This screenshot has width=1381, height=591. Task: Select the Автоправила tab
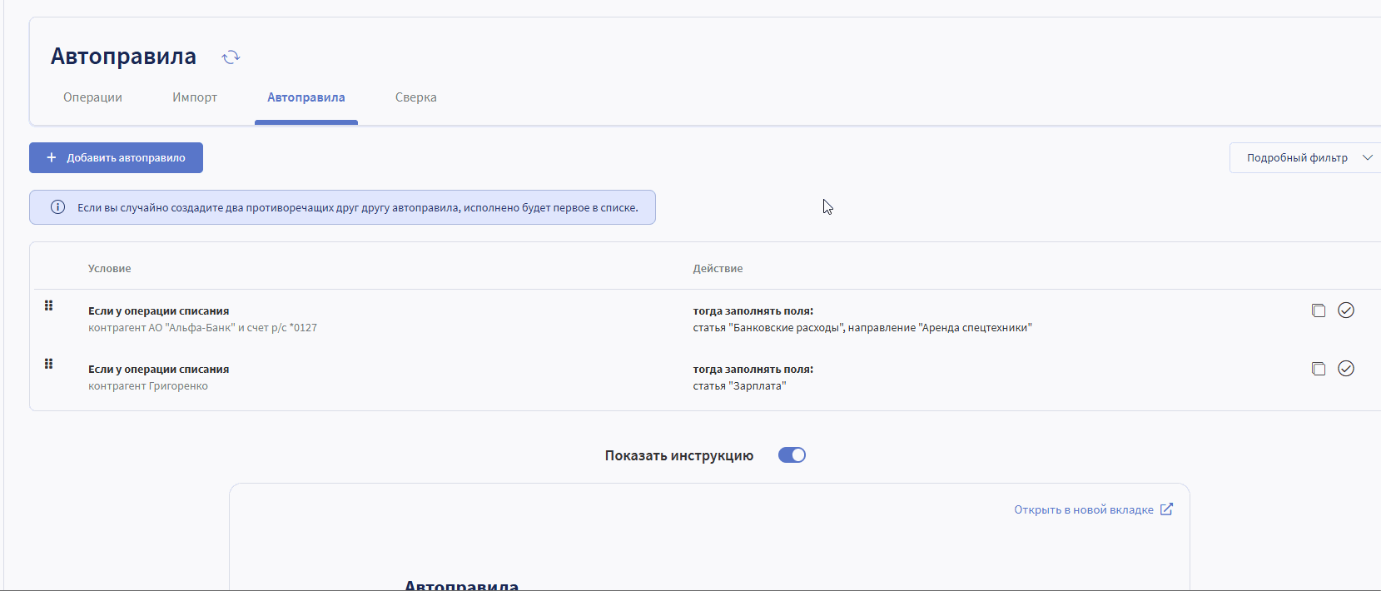point(306,97)
